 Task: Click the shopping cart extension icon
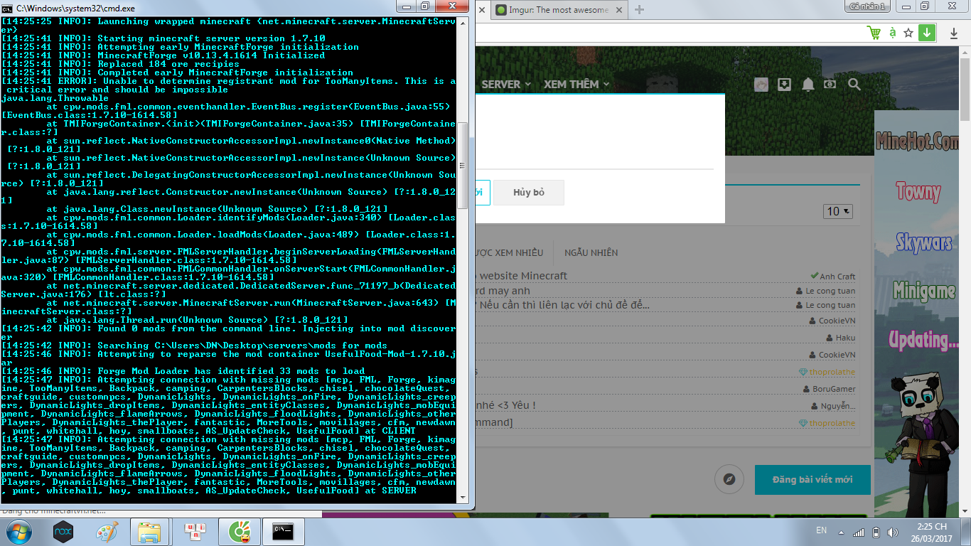[874, 33]
